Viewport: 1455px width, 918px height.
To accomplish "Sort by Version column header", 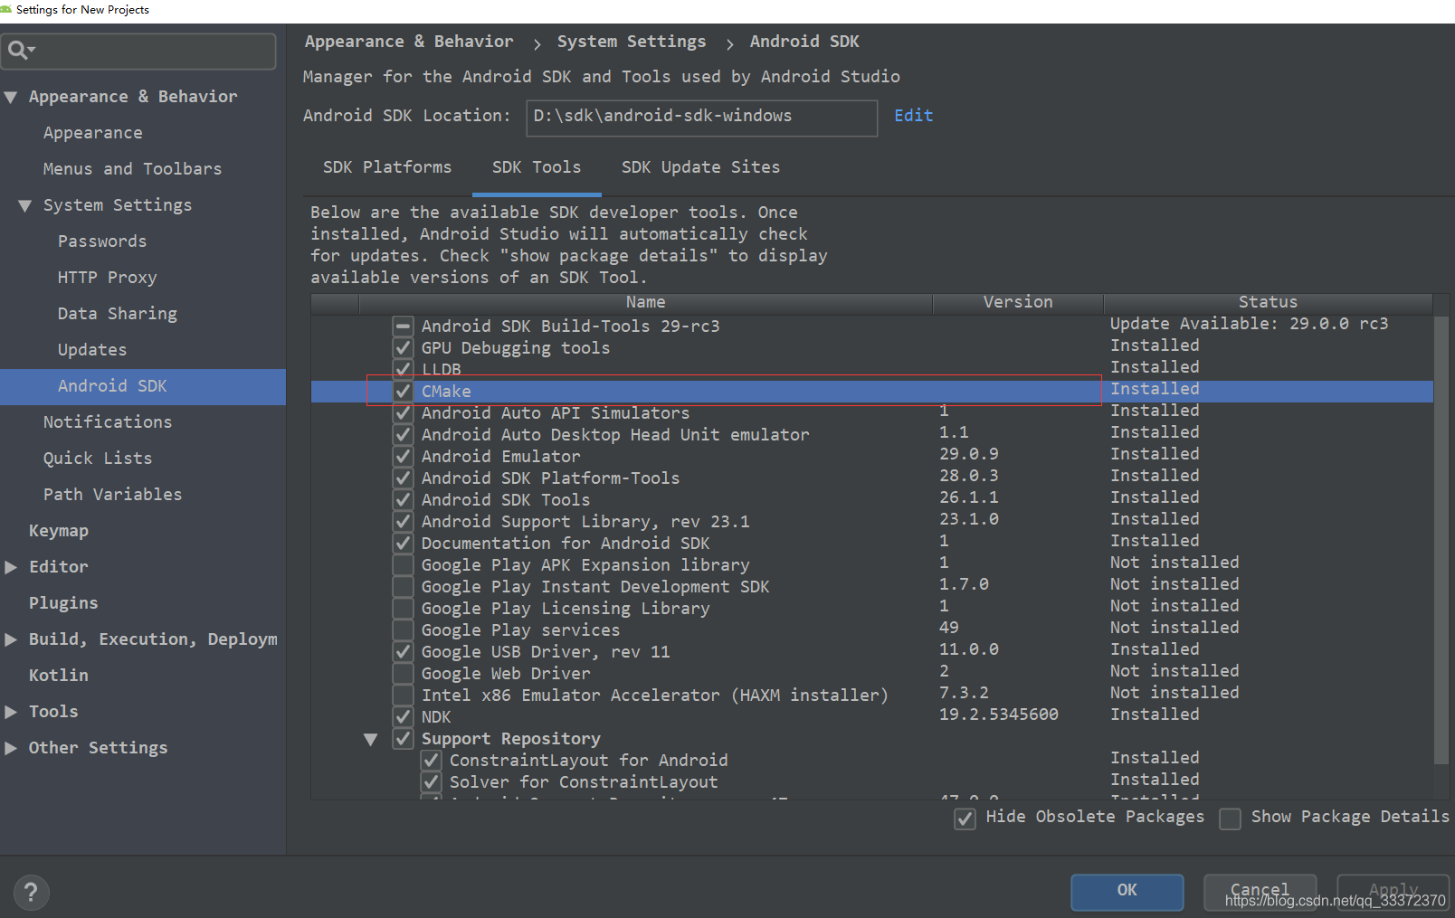I will point(1018,302).
